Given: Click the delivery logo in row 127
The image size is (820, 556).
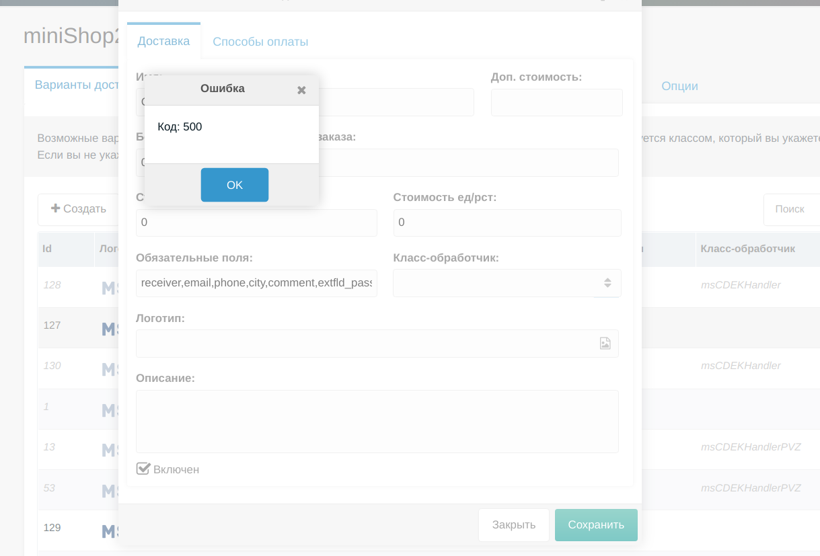Looking at the screenshot, I should (110, 329).
